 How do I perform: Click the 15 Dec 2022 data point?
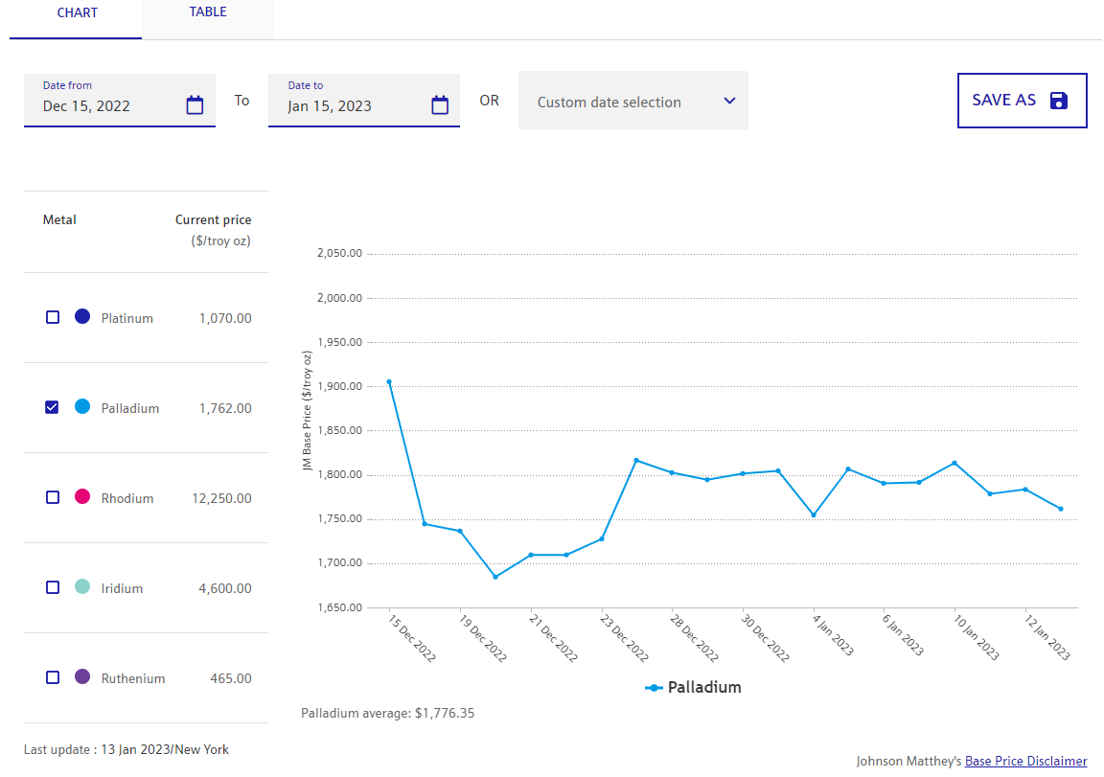coord(389,381)
